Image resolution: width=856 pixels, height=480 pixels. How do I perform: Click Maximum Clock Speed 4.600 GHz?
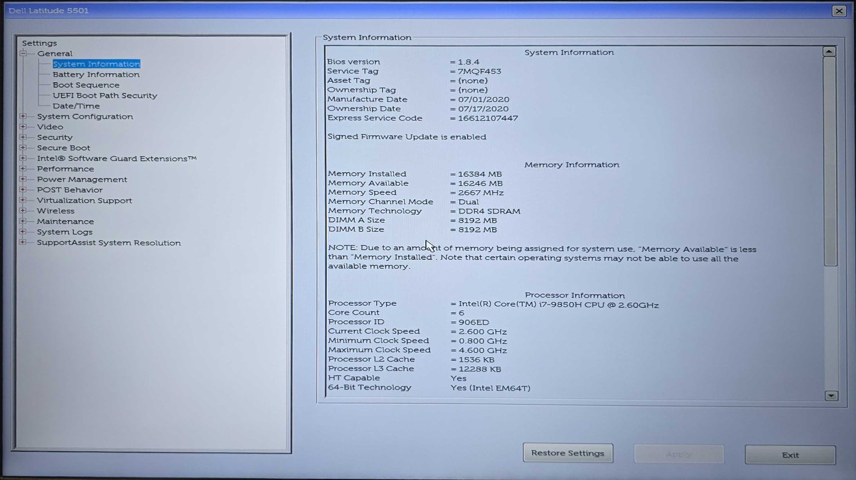pyautogui.click(x=483, y=351)
